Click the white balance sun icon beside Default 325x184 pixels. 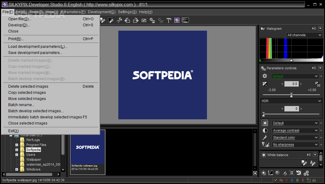[265, 123]
